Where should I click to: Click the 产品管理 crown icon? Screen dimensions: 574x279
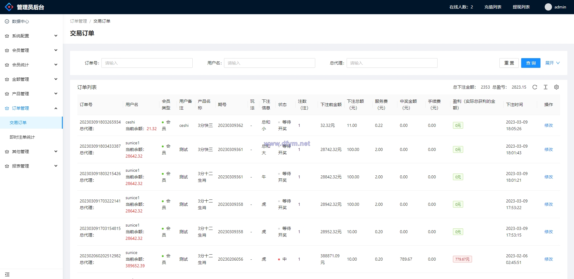(7, 94)
